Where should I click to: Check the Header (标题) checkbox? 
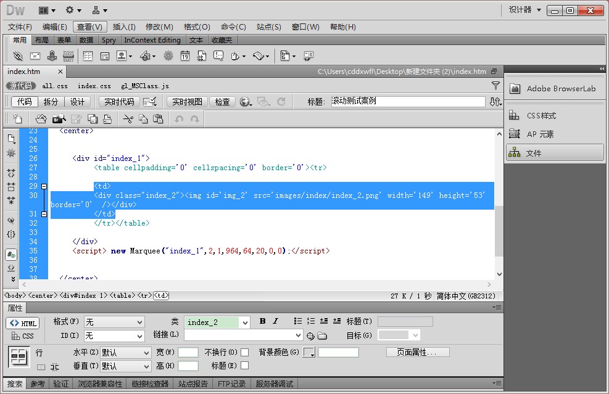[245, 366]
